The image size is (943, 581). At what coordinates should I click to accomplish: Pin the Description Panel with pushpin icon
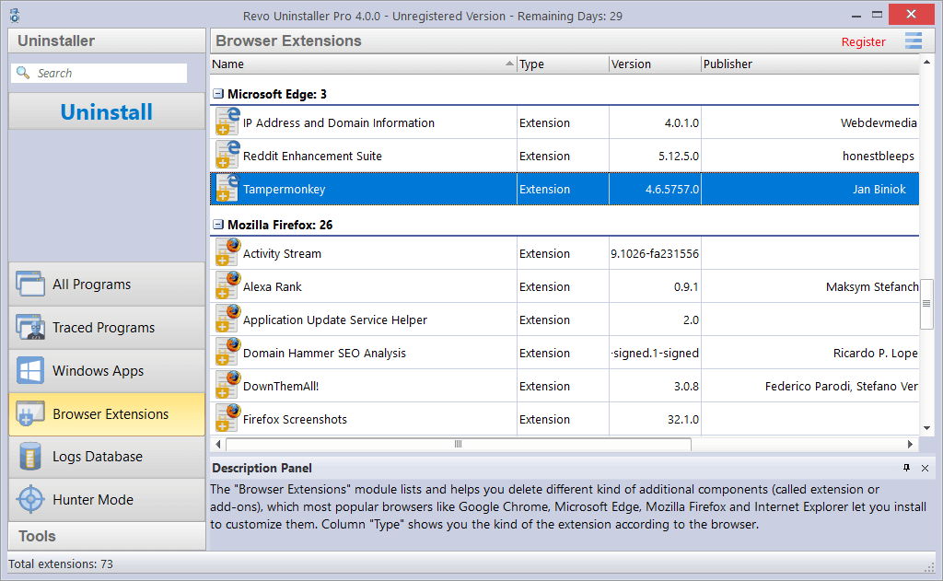coord(906,468)
